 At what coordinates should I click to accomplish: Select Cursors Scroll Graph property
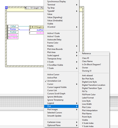coord(61,93)
